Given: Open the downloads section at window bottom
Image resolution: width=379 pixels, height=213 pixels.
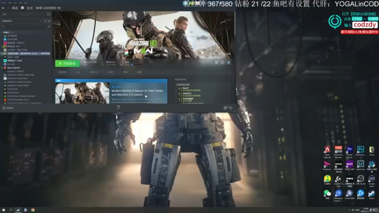Looking at the screenshot, I should point(118,107).
